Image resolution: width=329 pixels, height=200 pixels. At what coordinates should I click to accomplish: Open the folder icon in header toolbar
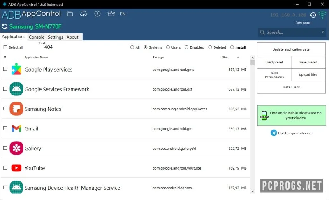point(70,14)
